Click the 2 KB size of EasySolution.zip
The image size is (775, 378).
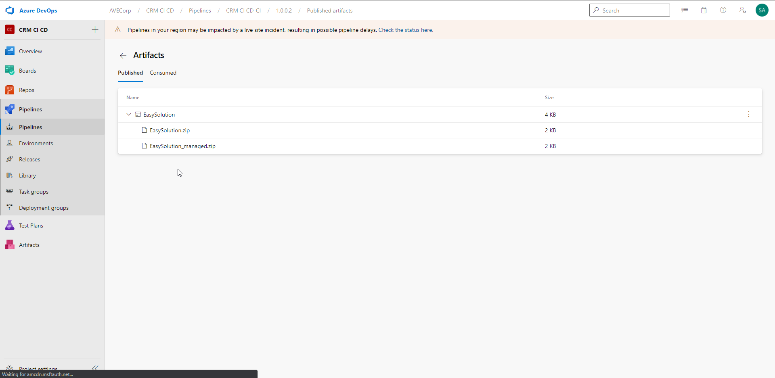click(x=550, y=130)
